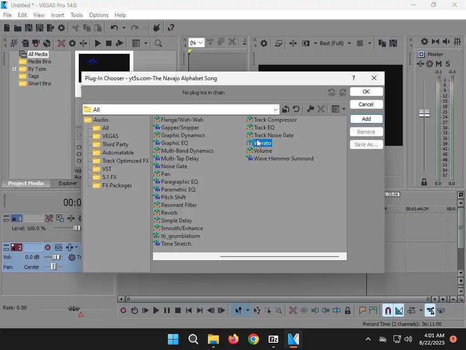The height and width of the screenshot is (350, 466).
Task: Create a new project from the toolbar
Action: (7, 28)
